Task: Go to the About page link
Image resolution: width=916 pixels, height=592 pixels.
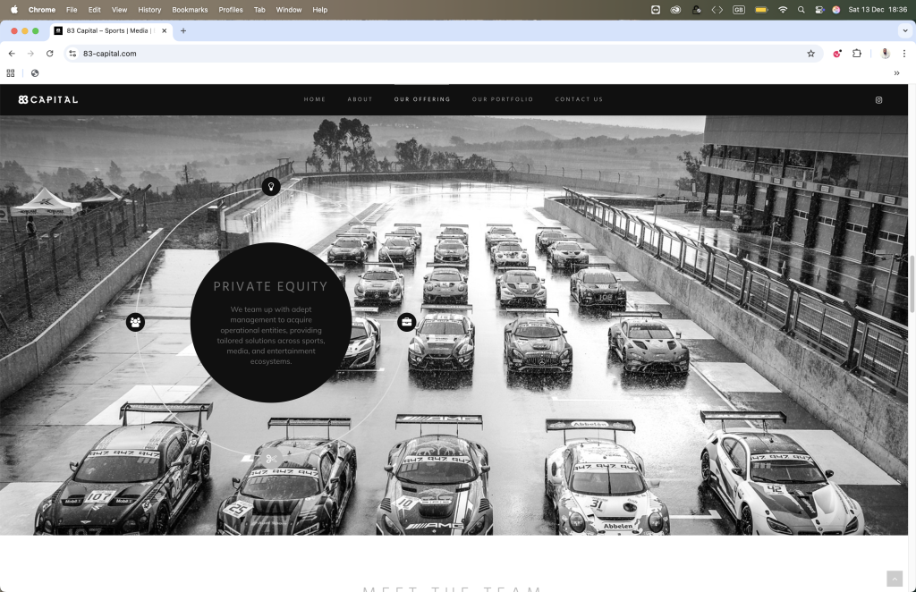Action: point(360,99)
